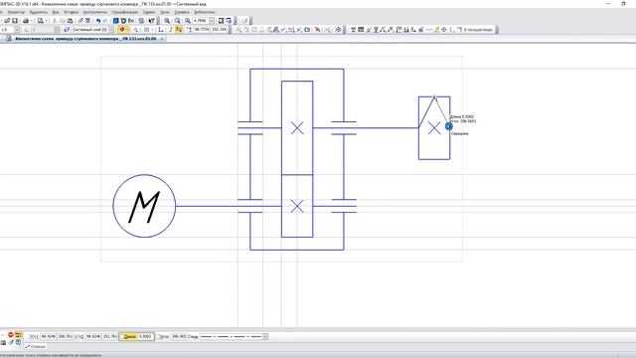The width and height of the screenshot is (636, 358).
Task: Open the Сервис menu
Action: [x=149, y=12]
